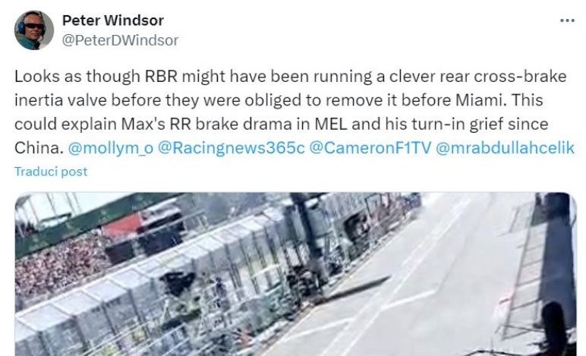Click the headset on the avatar picture
The height and width of the screenshot is (356, 586).
pos(22,27)
